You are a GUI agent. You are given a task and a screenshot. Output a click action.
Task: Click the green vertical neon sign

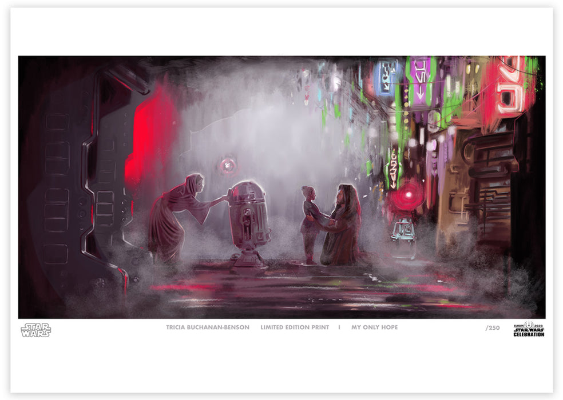[x=393, y=166]
